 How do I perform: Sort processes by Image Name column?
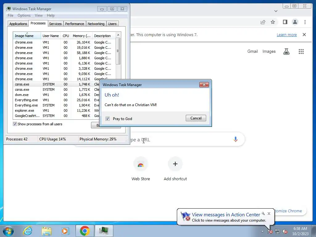(x=27, y=36)
